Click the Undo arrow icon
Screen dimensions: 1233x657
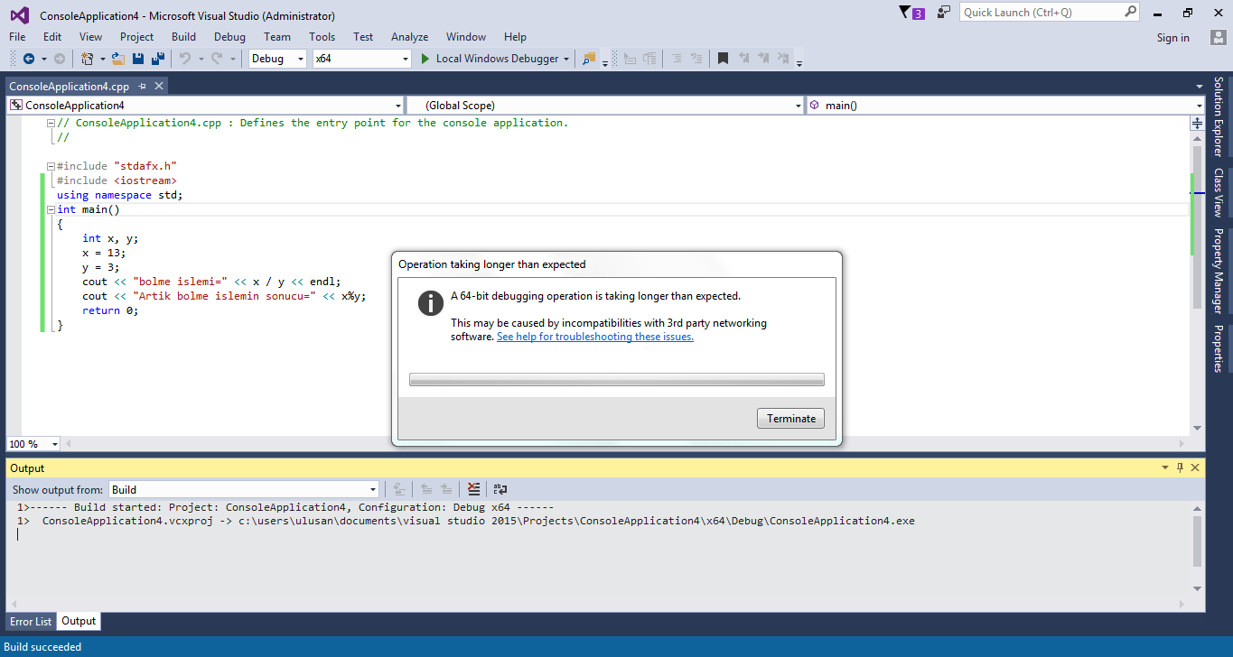tap(185, 59)
